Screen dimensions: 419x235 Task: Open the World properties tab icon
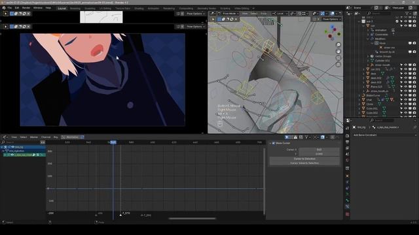click(x=347, y=161)
